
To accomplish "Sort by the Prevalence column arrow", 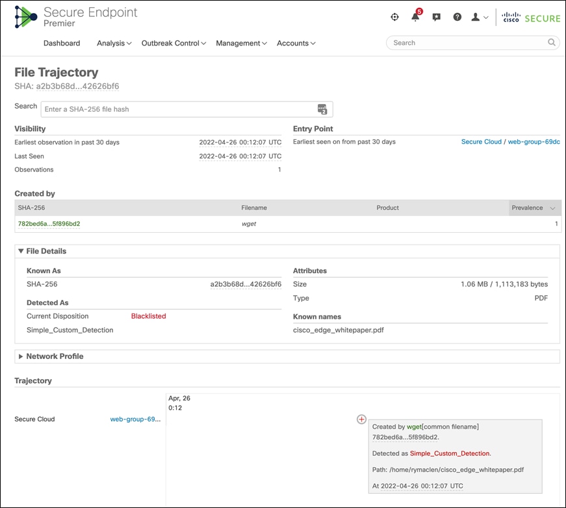I will pyautogui.click(x=552, y=208).
